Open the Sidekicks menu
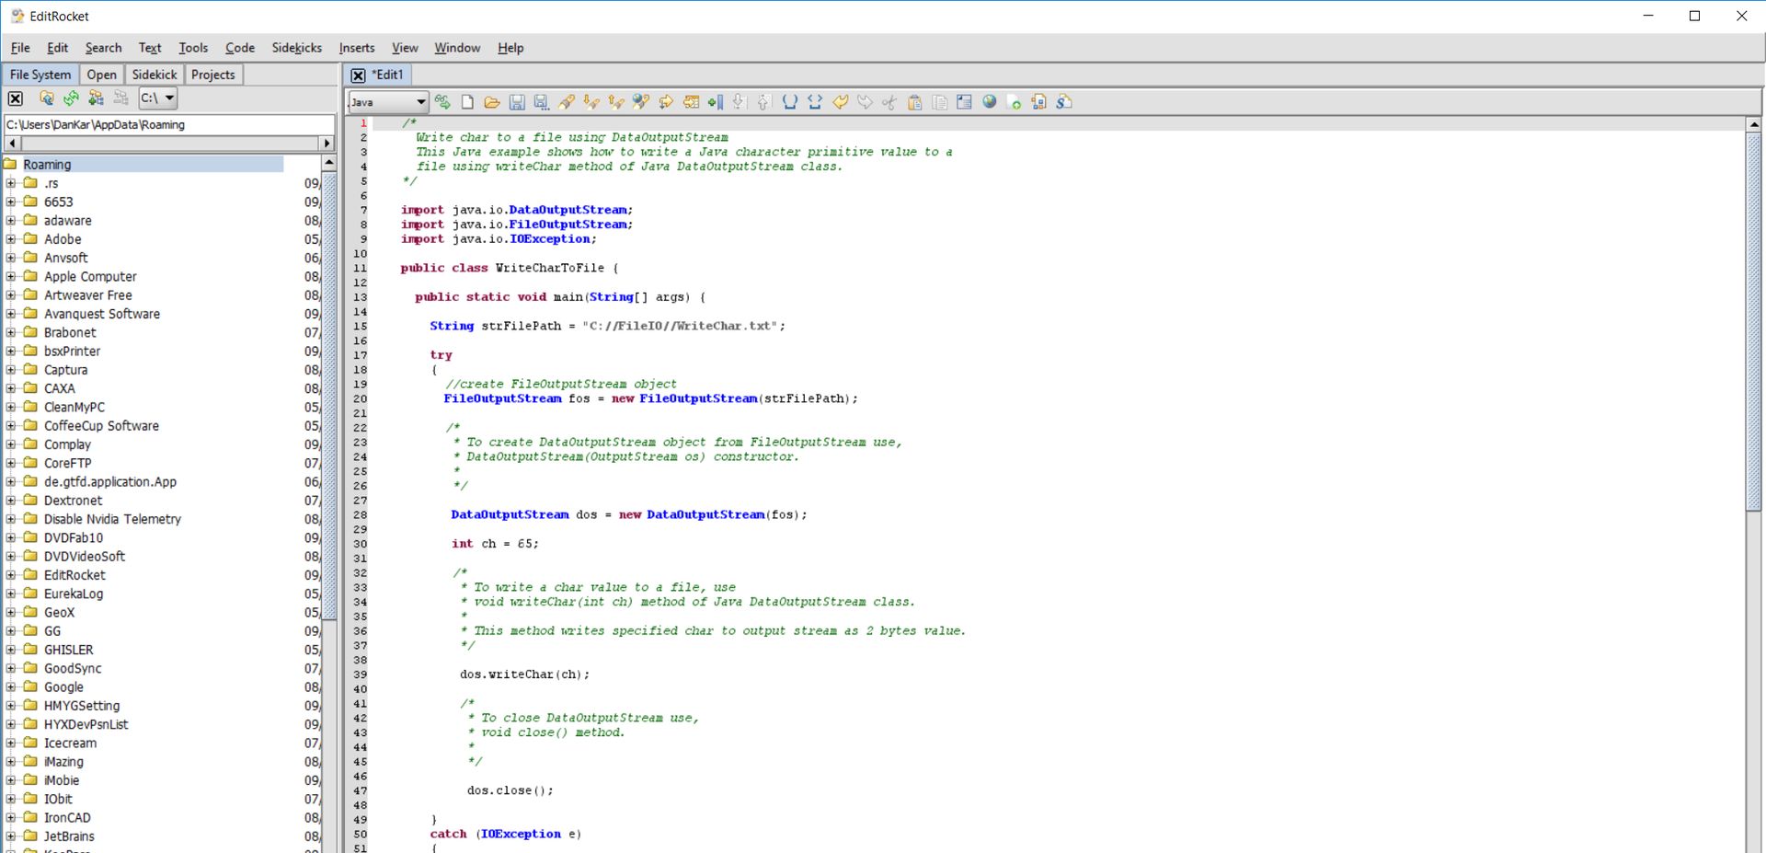The width and height of the screenshot is (1766, 853). 296,48
